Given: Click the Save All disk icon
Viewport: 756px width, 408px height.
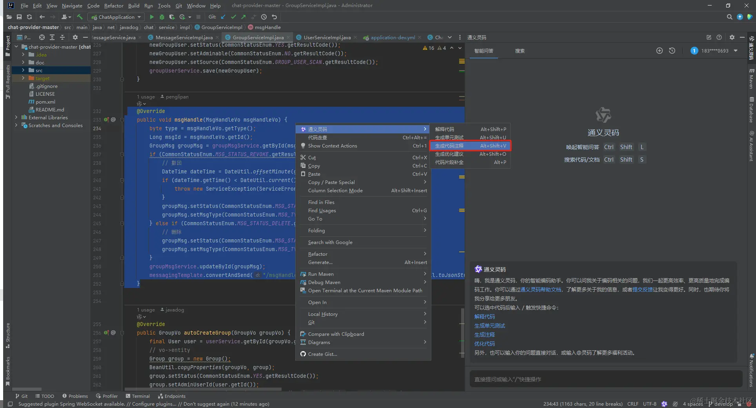Looking at the screenshot, I should click(19, 17).
